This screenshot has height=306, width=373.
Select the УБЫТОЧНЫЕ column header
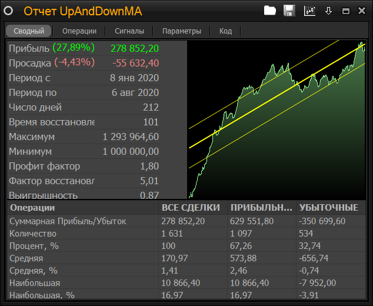point(329,208)
